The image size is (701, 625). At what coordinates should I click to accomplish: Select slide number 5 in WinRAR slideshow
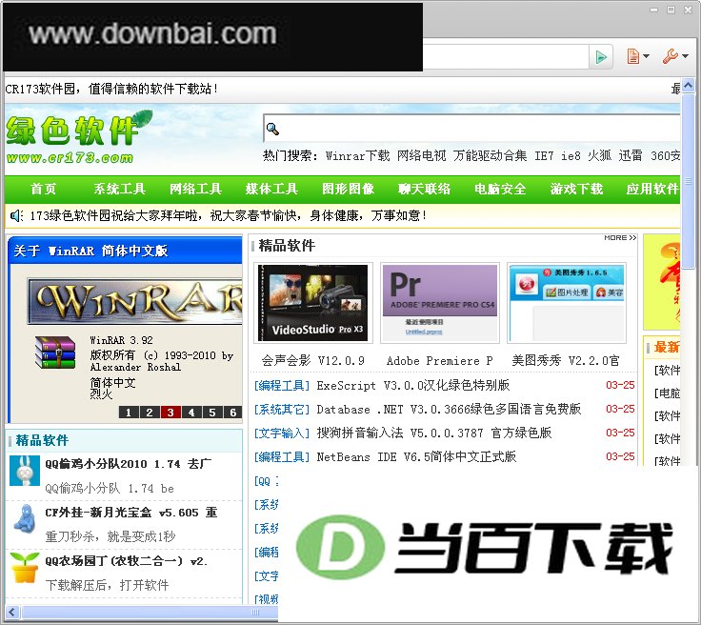click(x=212, y=413)
